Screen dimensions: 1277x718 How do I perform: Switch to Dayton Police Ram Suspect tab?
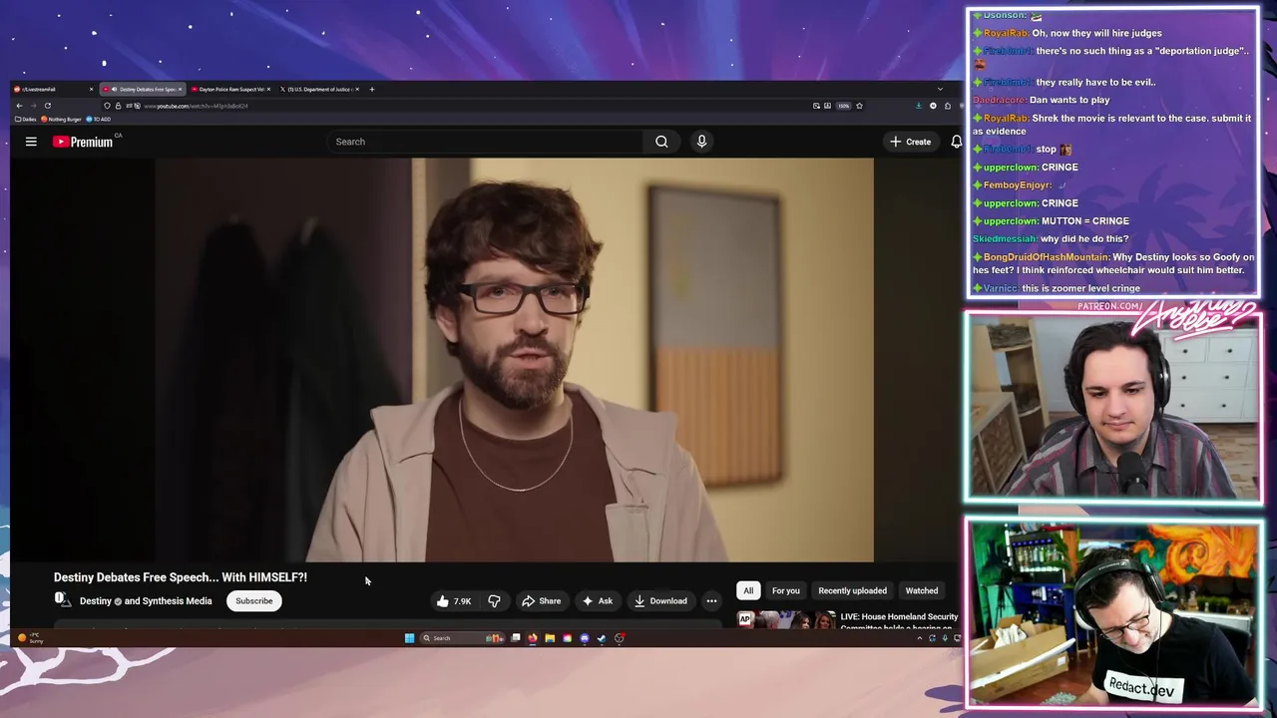230,89
